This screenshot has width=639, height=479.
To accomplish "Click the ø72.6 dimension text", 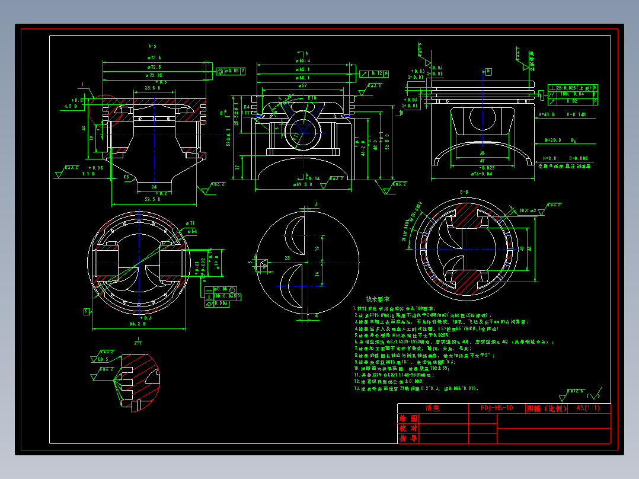I will coord(154,58).
